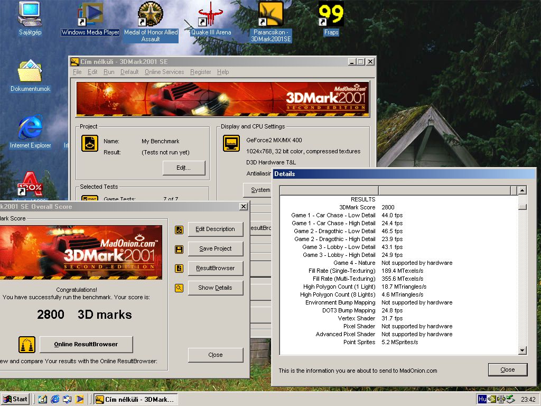The height and width of the screenshot is (406, 541).
Task: Click the project icon beside Name field
Action: pos(90,143)
